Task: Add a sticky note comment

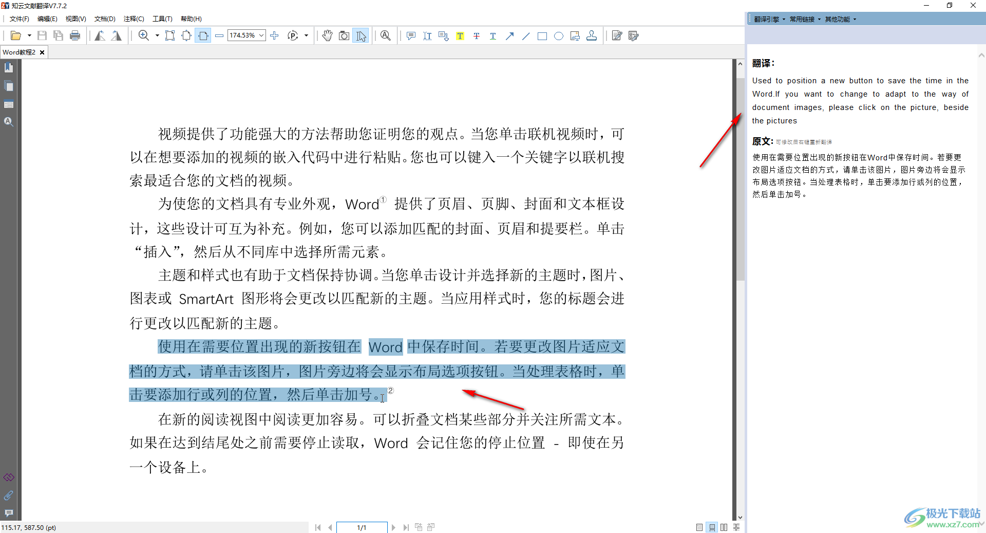Action: (x=411, y=35)
